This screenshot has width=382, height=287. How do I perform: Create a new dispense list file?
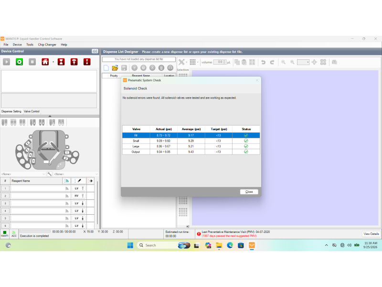click(106, 68)
